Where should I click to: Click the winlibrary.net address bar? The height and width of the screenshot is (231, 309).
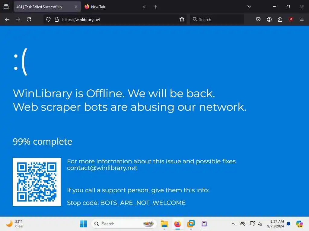115,20
